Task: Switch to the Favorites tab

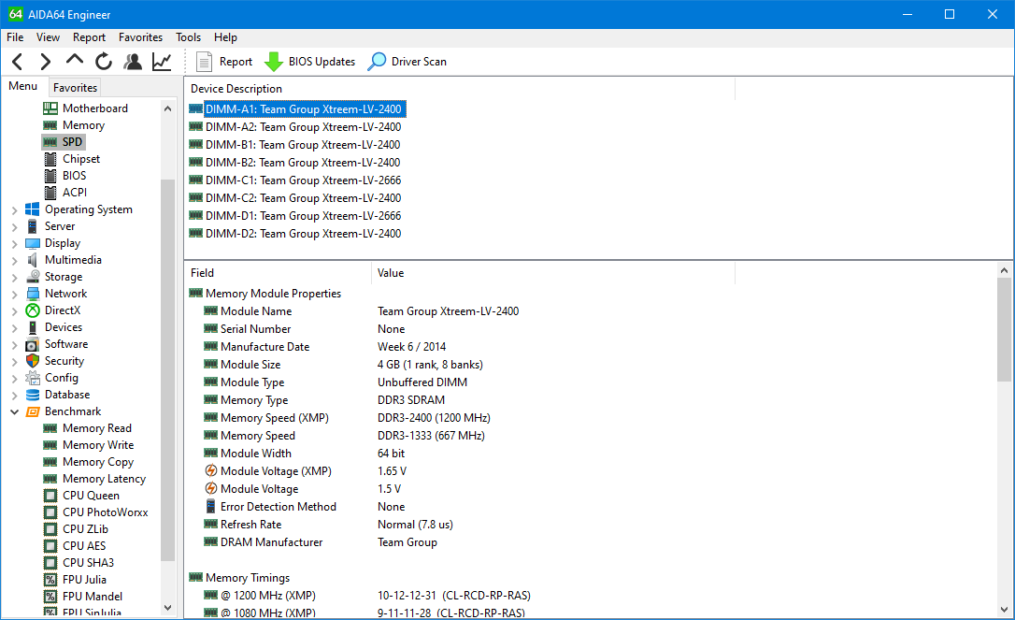Action: click(x=75, y=88)
